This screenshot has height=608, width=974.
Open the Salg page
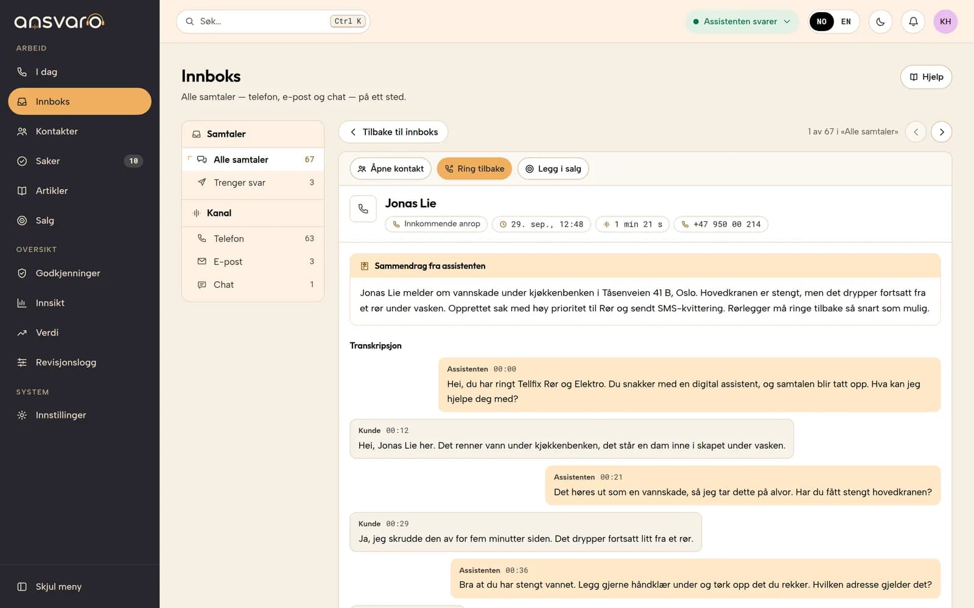tap(80, 221)
